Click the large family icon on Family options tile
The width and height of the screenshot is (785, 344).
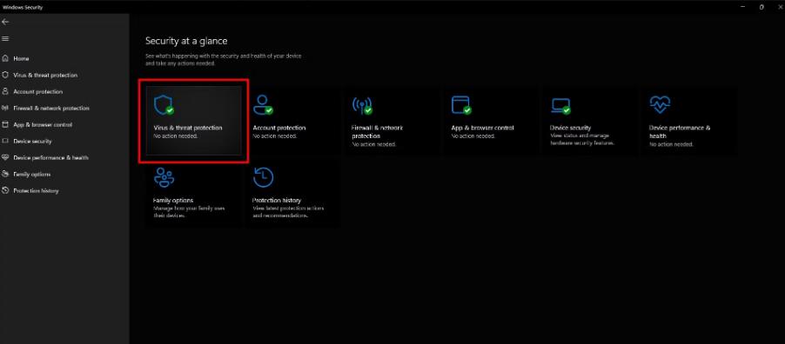164,177
